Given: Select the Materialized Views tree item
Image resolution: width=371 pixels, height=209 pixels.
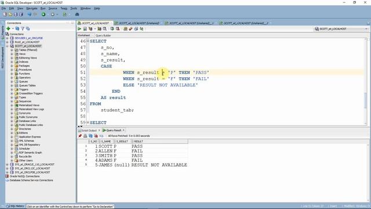Looking at the screenshot, I should click(x=29, y=105).
